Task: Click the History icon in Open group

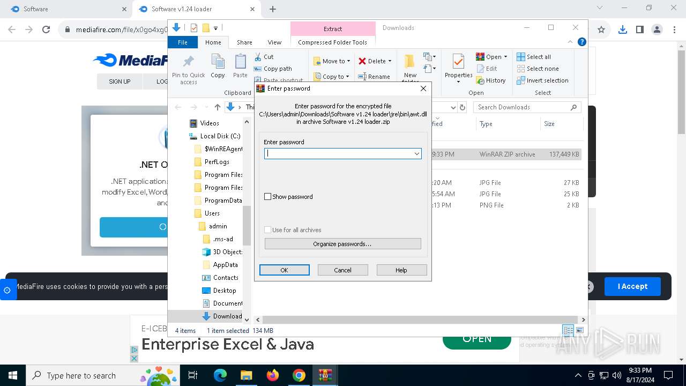Action: tap(480, 80)
